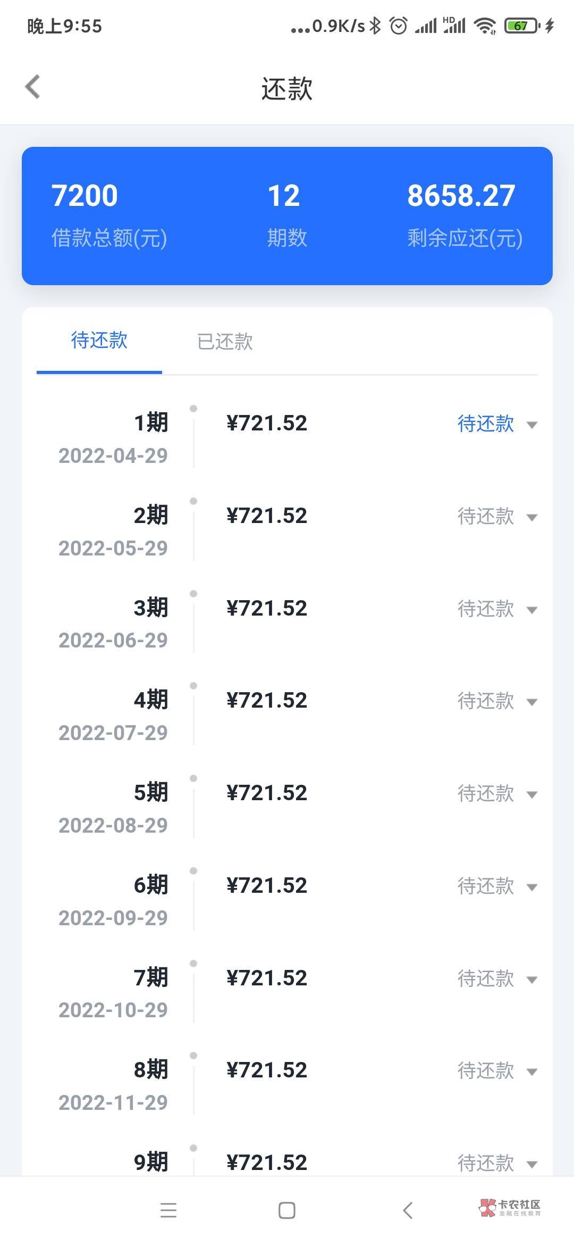This screenshot has width=574, height=1245.
Task: Click 待还款 status link for period 1
Action: click(486, 424)
